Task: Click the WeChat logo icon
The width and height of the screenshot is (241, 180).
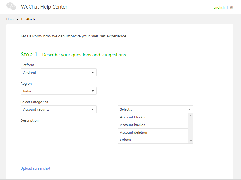Action: point(11,6)
